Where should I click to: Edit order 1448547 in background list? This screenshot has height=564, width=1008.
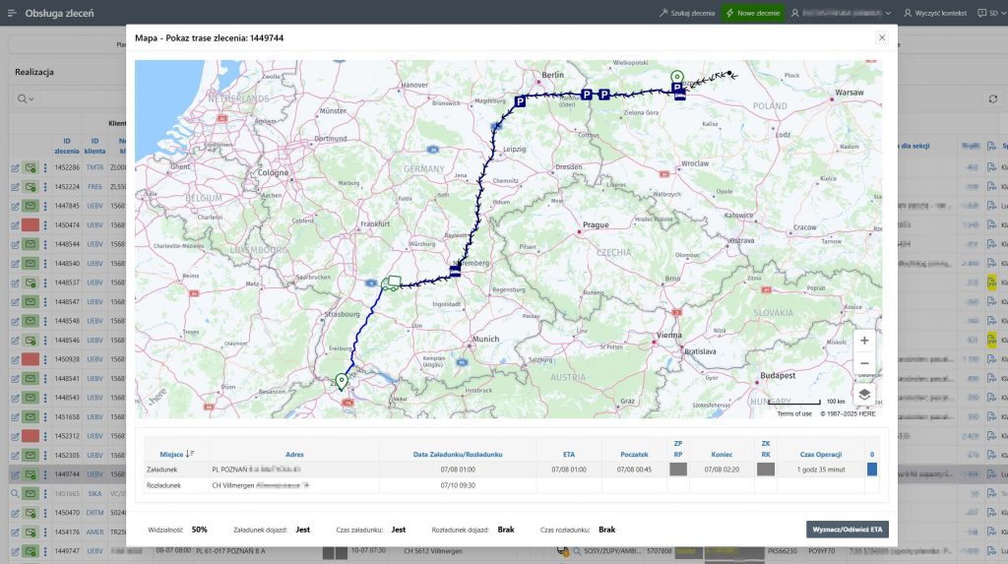pos(15,301)
